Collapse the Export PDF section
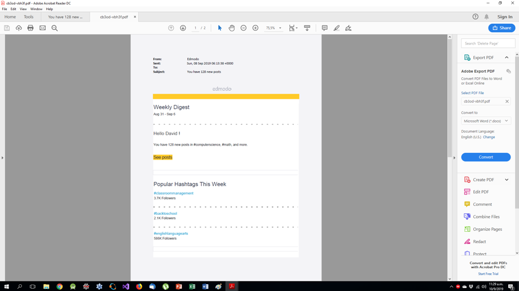Viewport: 519px width, 291px height. 507,58
